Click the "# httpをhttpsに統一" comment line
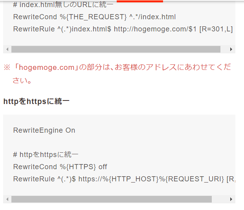 click(46, 155)
